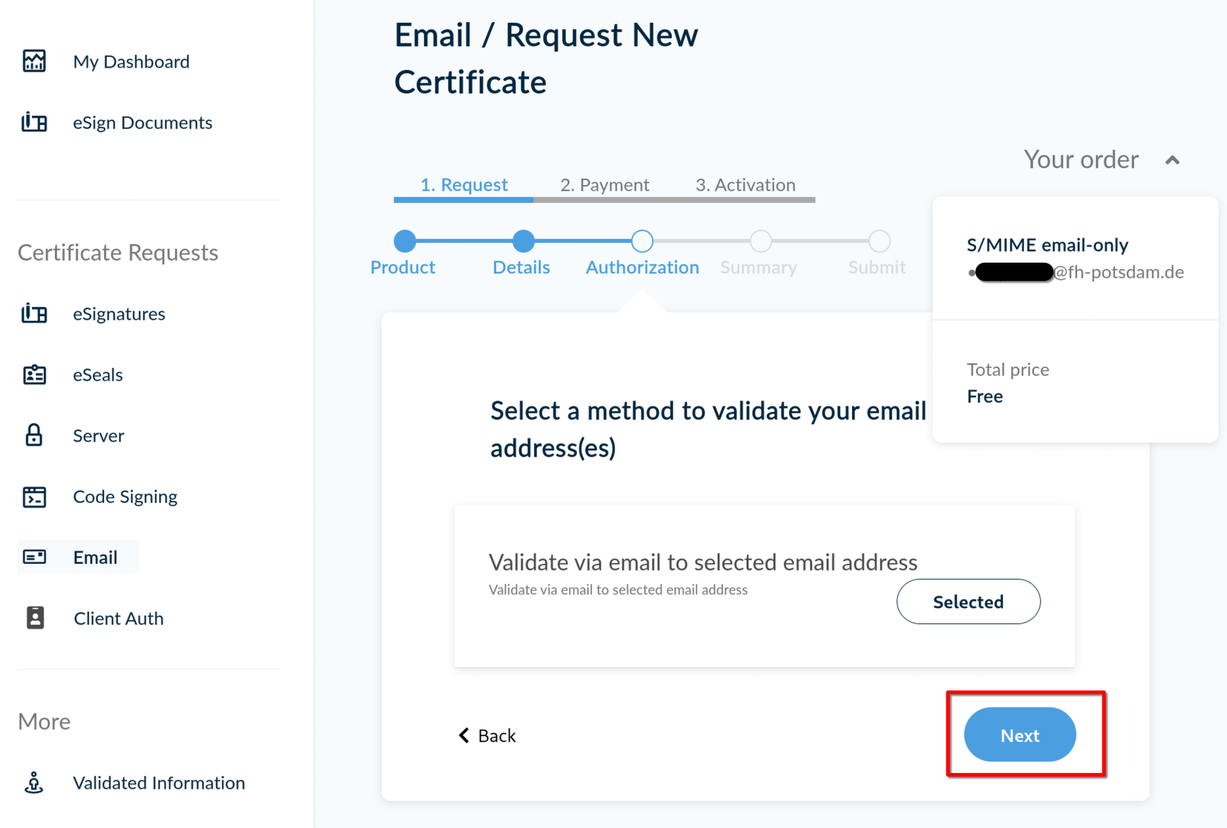Click the eSeals ID card icon
1227x828 pixels.
tap(34, 375)
